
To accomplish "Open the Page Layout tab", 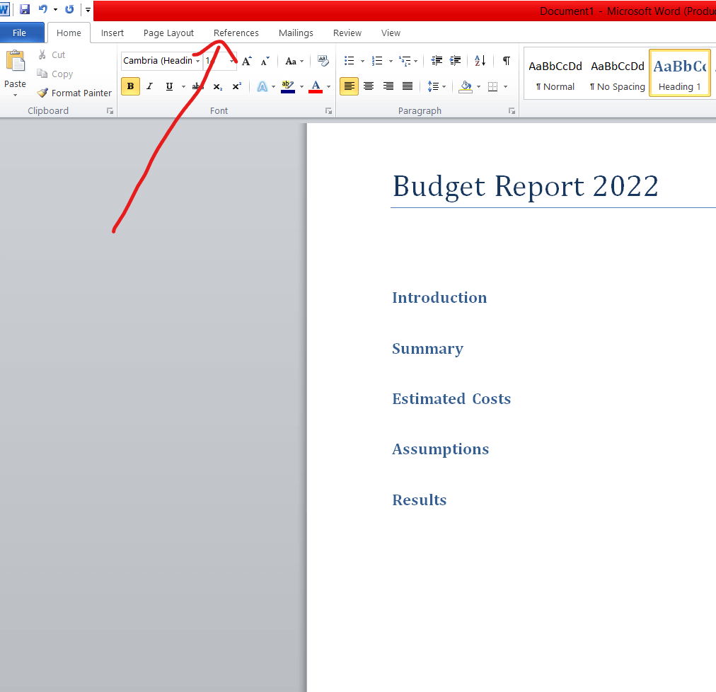I will pos(168,33).
